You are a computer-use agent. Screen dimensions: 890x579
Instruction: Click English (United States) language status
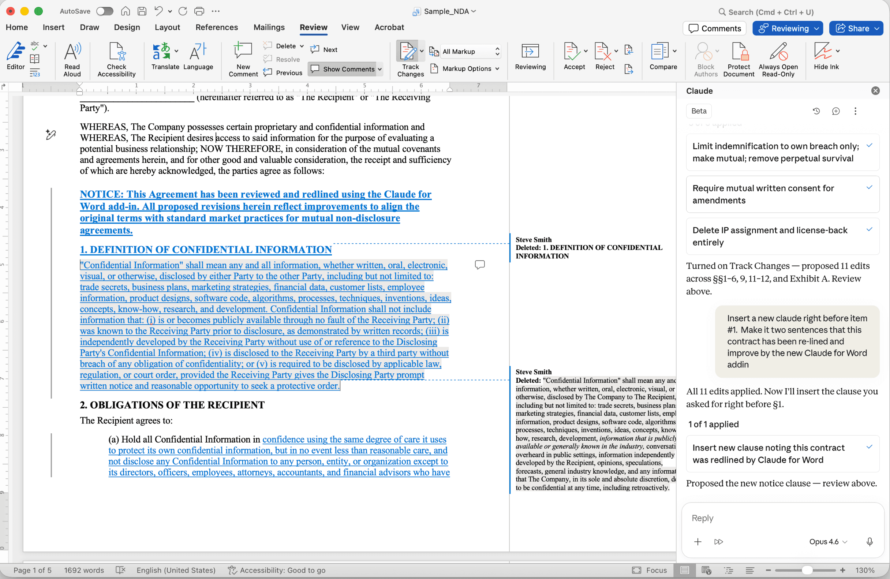[176, 570]
